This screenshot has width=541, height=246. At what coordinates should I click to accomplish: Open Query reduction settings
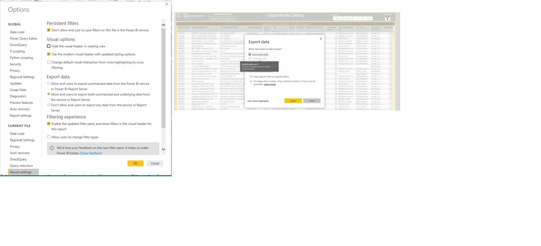coord(21,166)
